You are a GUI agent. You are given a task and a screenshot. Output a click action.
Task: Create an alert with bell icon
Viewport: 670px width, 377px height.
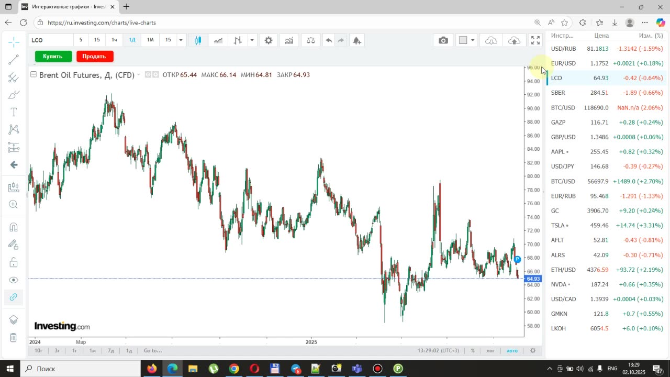357,40
